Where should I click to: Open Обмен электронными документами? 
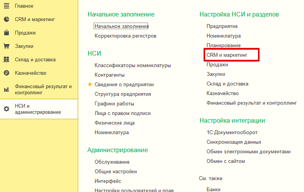click(x=248, y=151)
